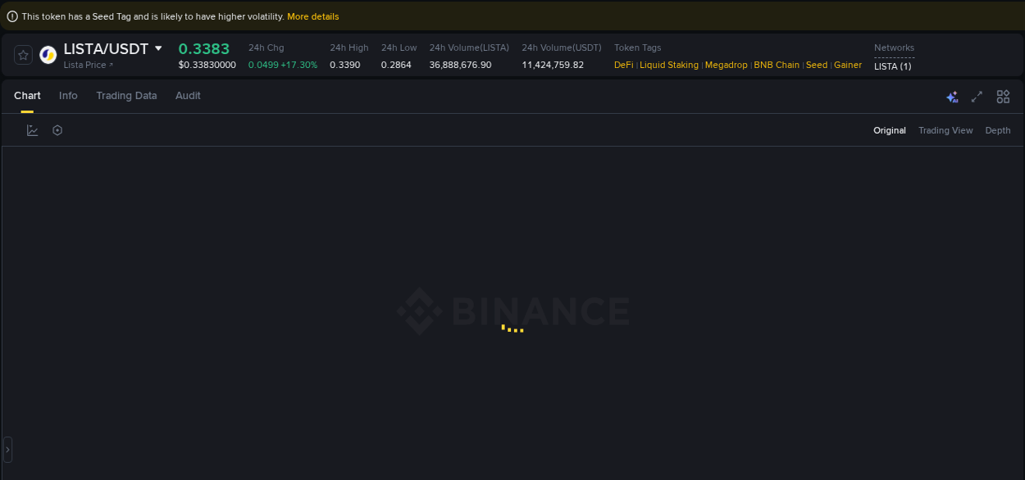Expand the Networks LISTA (1) dropdown
The image size is (1025, 480).
(x=892, y=66)
